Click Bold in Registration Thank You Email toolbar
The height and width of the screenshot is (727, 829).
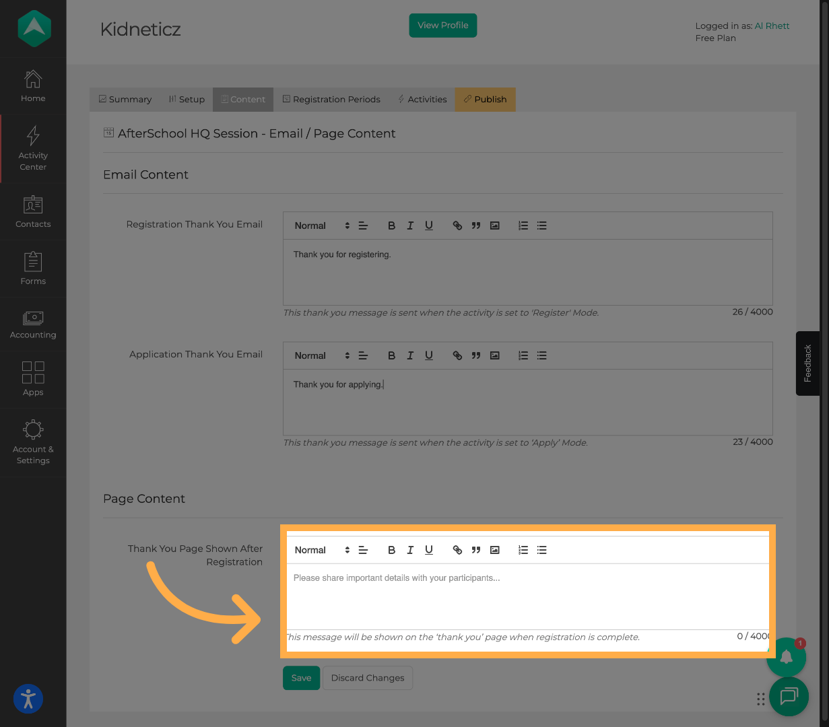391,226
